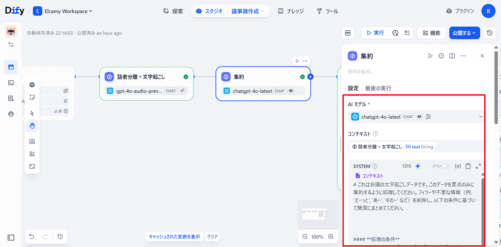Image resolution: width=501 pixels, height=247 pixels.
Task: Select the pointer mode tool
Action: coord(32,113)
